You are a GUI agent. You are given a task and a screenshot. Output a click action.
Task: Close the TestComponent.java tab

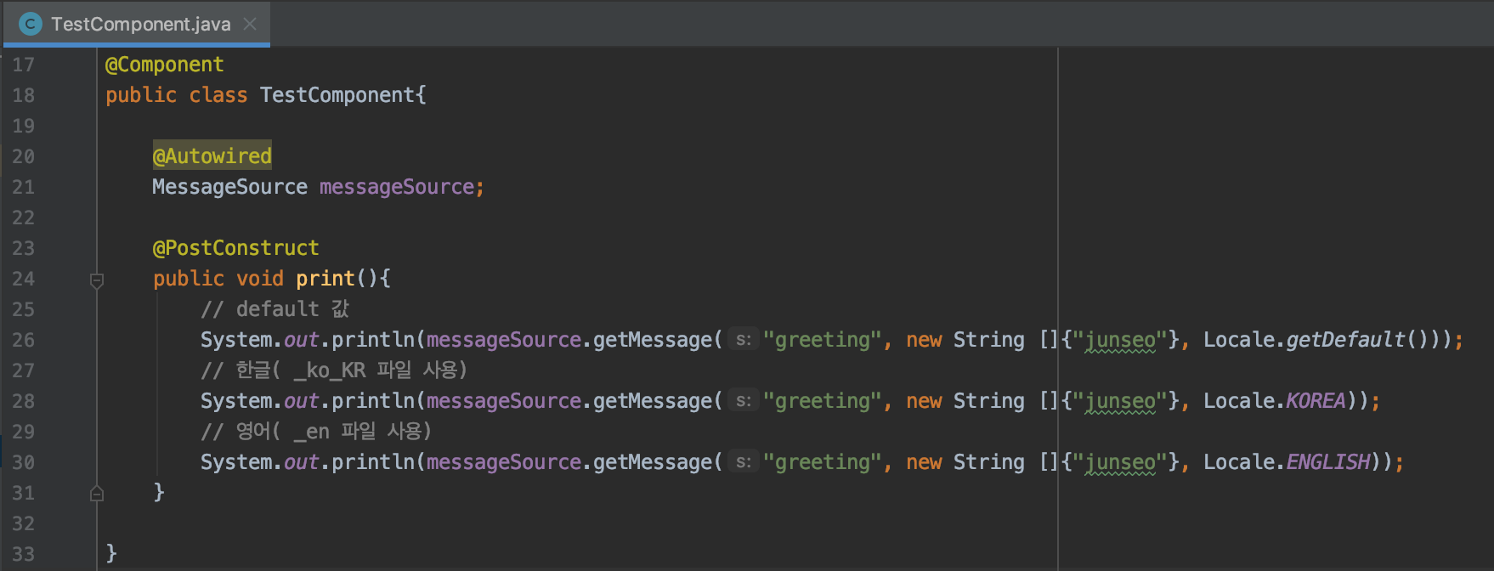250,24
